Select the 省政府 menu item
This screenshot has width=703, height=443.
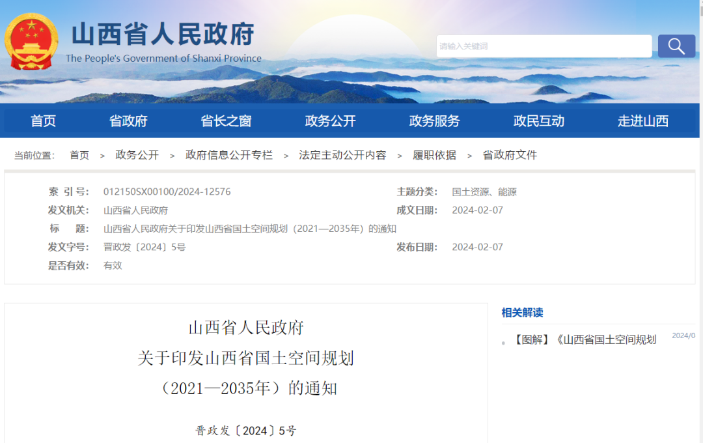[128, 121]
